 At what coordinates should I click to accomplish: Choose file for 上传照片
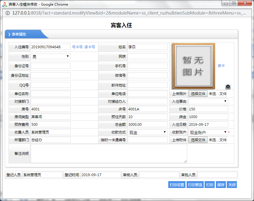(x=198, y=94)
